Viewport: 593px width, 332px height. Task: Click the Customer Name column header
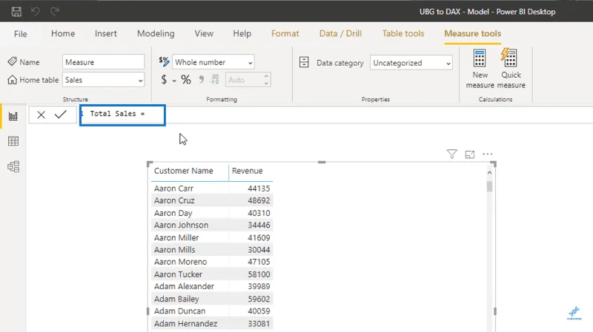pyautogui.click(x=183, y=171)
